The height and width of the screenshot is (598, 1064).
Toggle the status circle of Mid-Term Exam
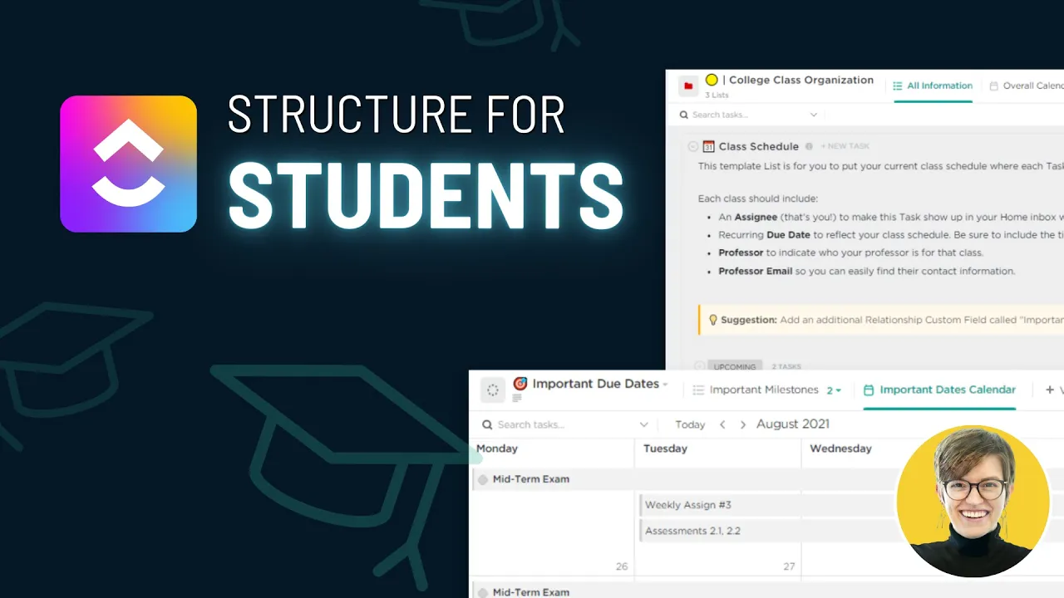(x=483, y=479)
